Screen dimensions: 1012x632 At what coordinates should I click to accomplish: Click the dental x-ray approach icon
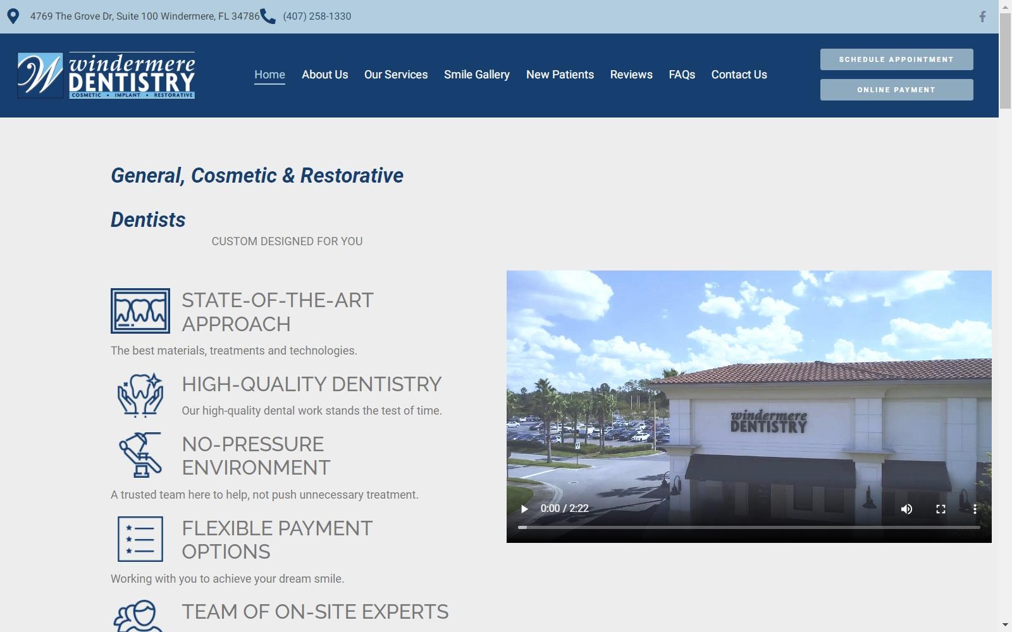tap(140, 311)
